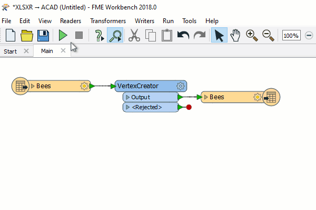Switch to the Start tab
Image resolution: width=316 pixels, height=210 pixels.
(x=11, y=51)
